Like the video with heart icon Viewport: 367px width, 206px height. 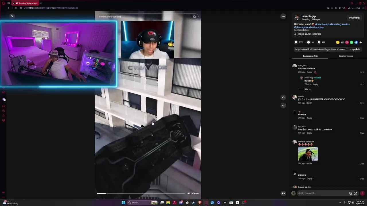(x=296, y=42)
